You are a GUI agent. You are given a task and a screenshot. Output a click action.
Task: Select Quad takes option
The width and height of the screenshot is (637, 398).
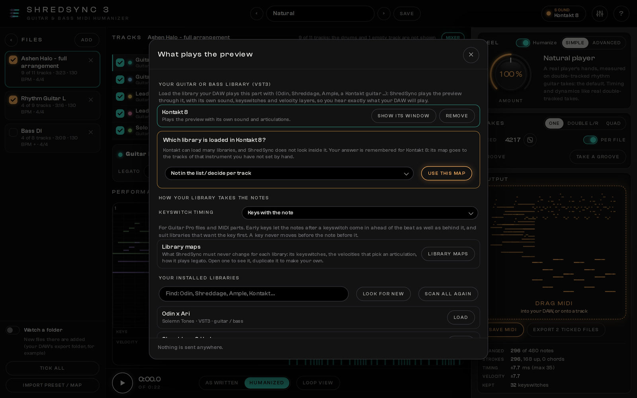[613, 123]
